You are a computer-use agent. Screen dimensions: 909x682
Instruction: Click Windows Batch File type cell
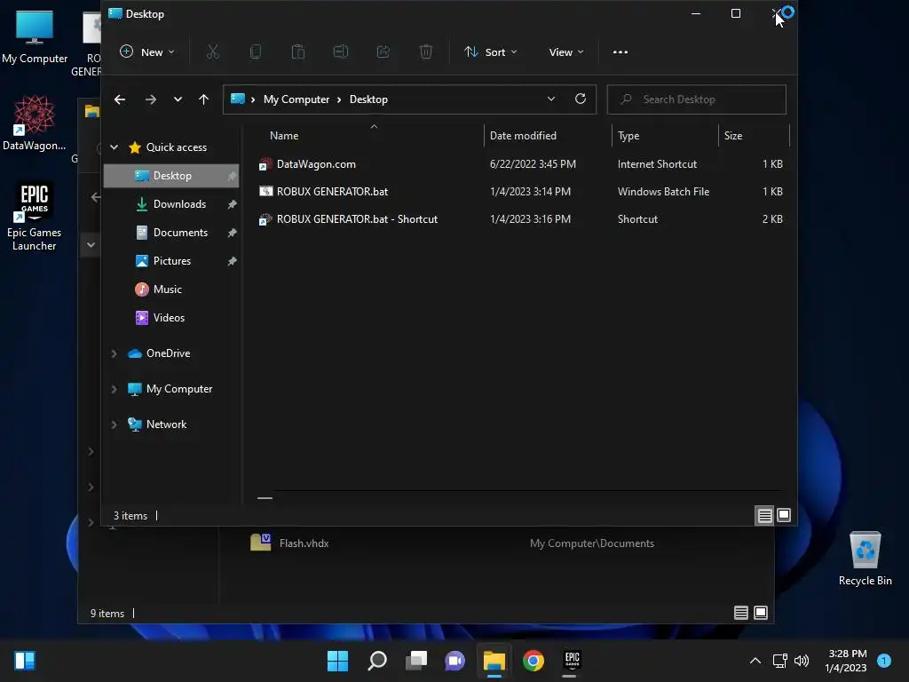(663, 192)
